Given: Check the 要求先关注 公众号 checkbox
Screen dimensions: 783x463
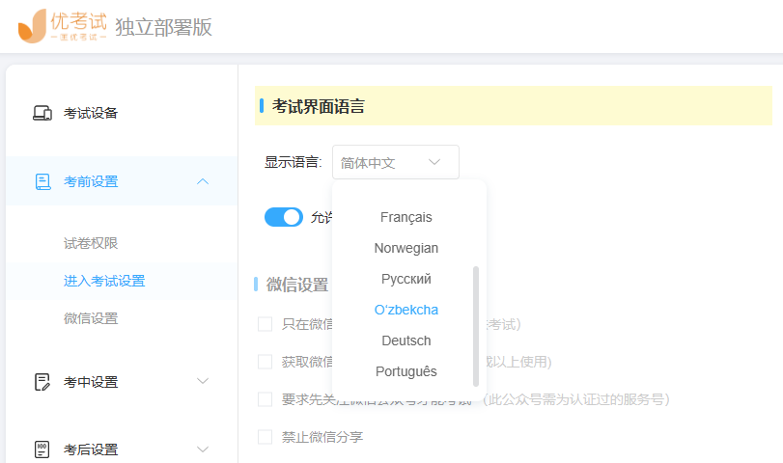Looking at the screenshot, I should coord(266,399).
